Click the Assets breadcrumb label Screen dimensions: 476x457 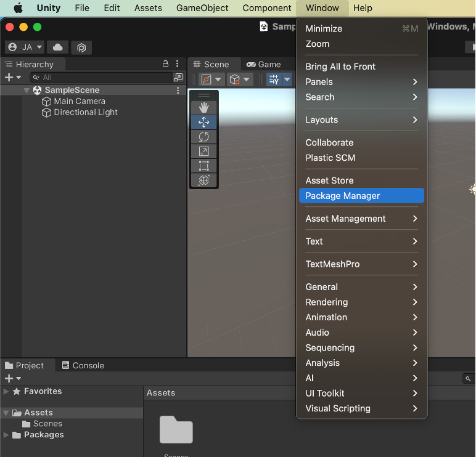tap(161, 393)
